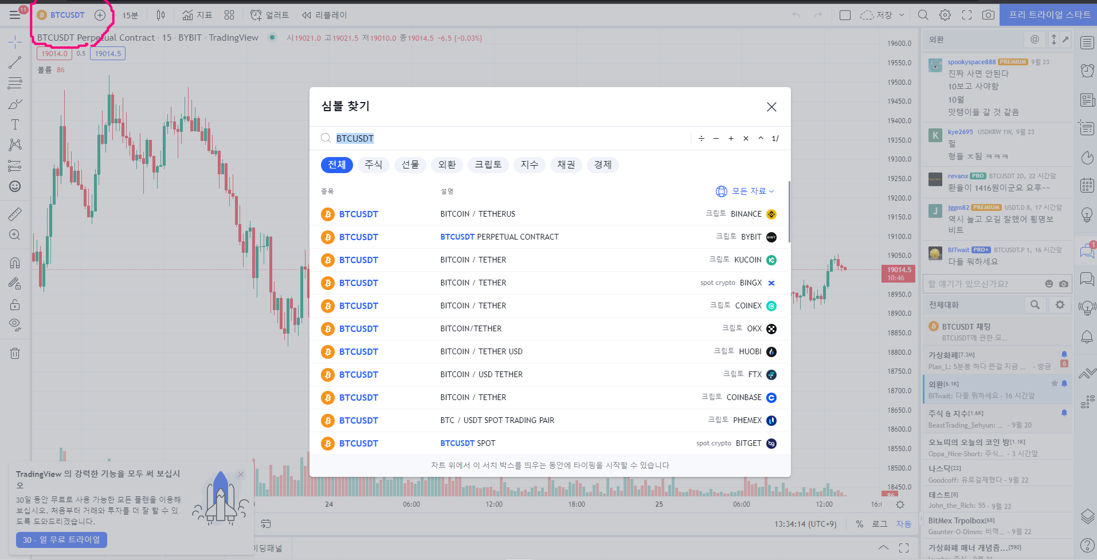The image size is (1097, 560).
Task: Toggle hide all drawings eye icon
Action: click(15, 325)
